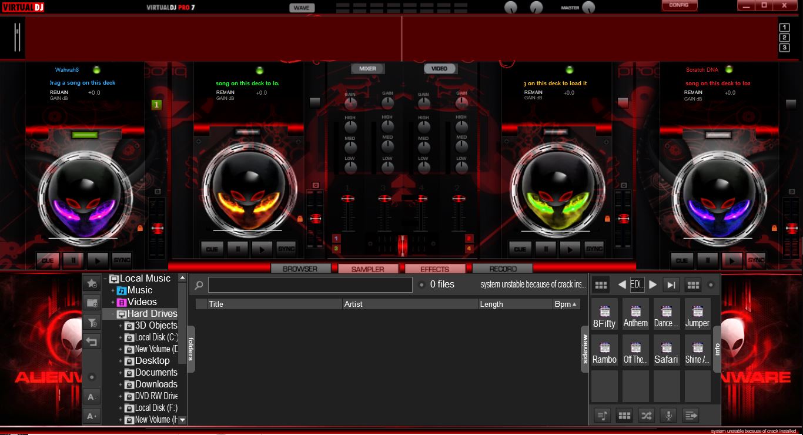Expand the 3D Objects folder
Viewport: 803px width, 435px height.
tap(121, 326)
